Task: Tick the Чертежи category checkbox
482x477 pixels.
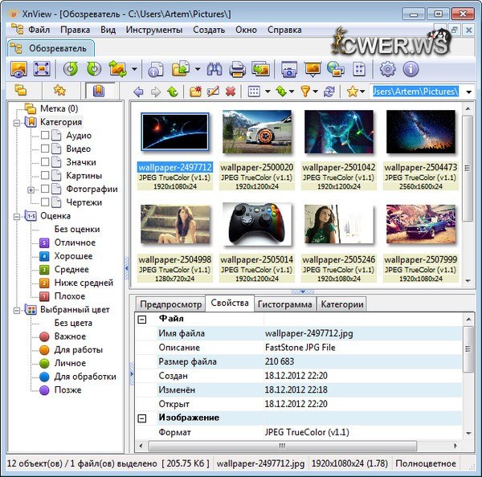Action: 45,202
